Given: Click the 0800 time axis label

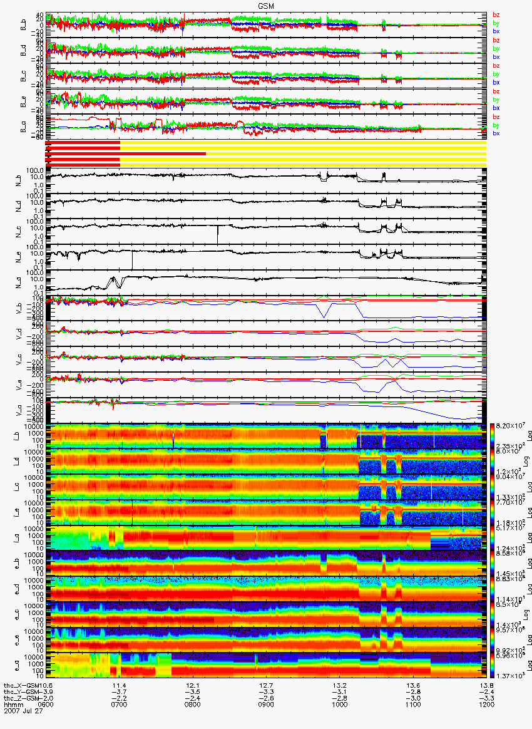Looking at the screenshot, I should click(192, 705).
